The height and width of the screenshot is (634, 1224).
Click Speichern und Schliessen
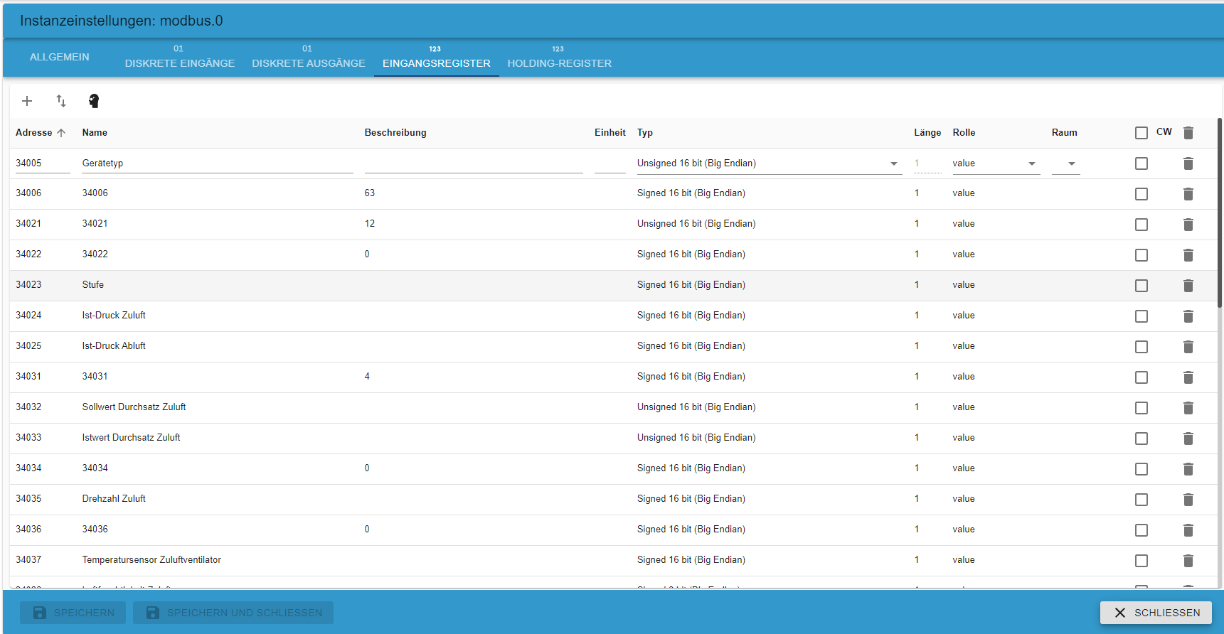233,613
